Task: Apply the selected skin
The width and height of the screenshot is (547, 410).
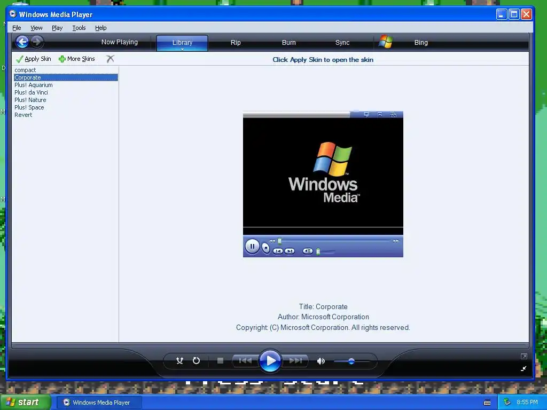Action: 34,59
